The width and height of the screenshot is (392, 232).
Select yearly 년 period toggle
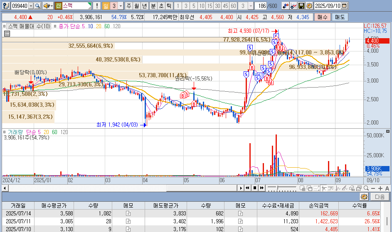point(145,6)
